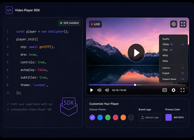Click the 'Choose Theme' label
Viewport: 194px width, 140px height.
[97, 109]
